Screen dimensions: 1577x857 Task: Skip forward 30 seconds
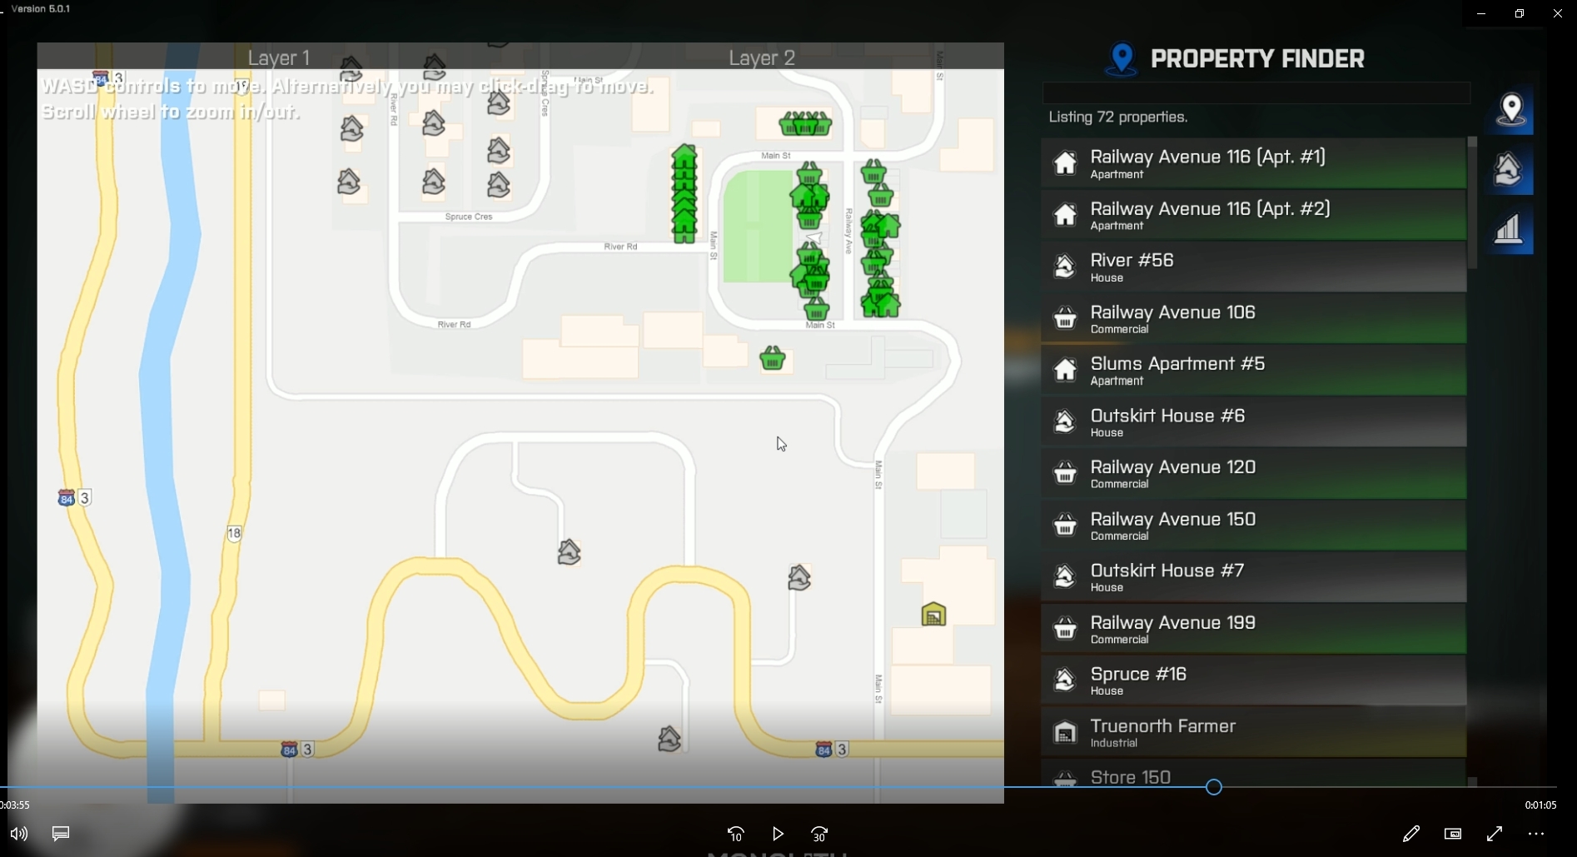click(x=819, y=834)
